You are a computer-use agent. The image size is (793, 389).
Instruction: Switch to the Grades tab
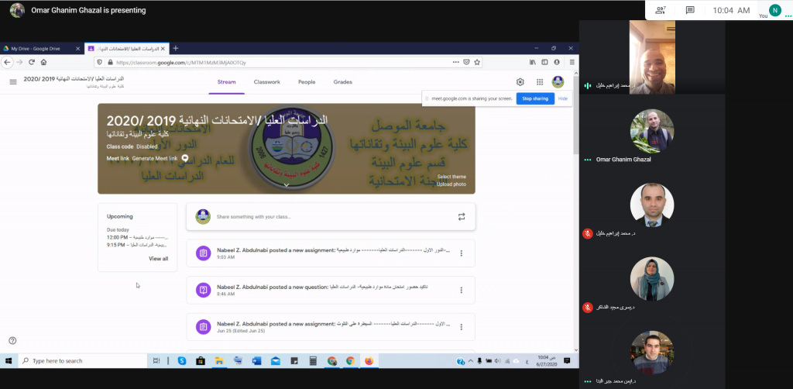tap(342, 81)
